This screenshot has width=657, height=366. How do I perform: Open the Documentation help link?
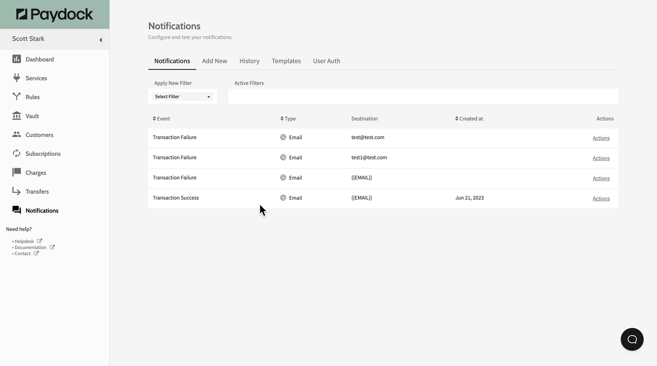click(x=31, y=247)
